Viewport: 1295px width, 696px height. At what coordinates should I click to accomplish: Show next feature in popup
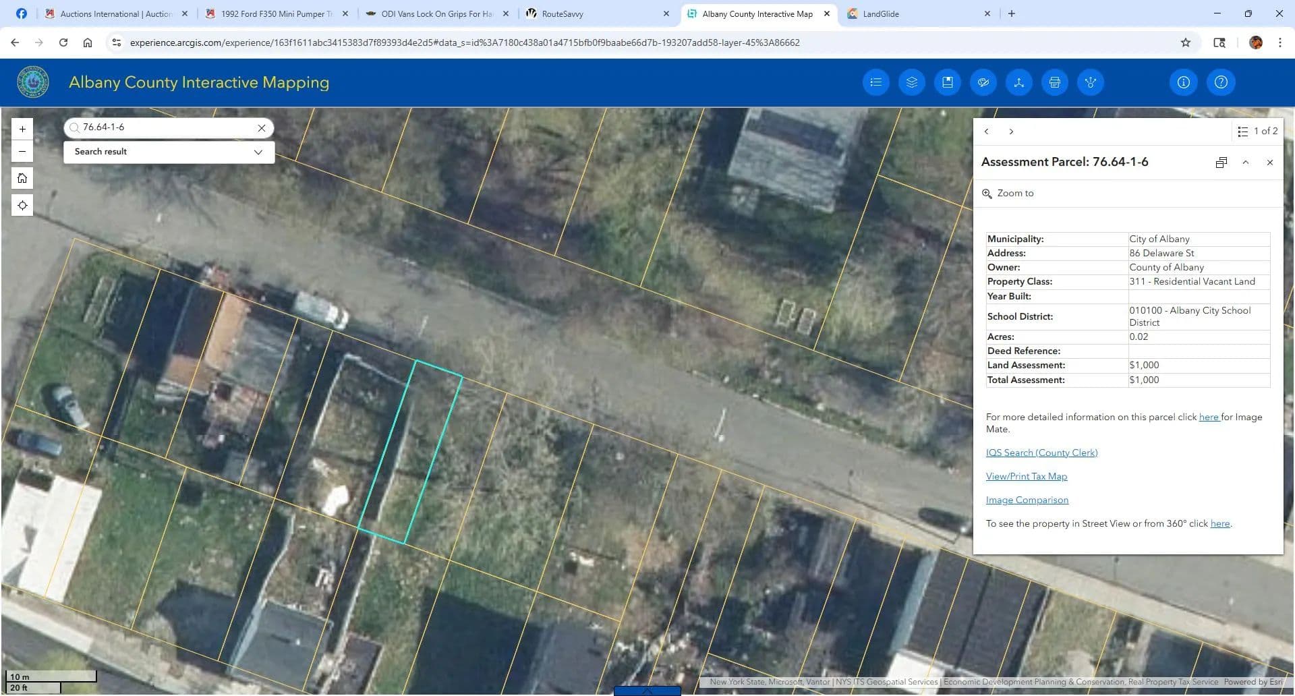click(x=1010, y=132)
